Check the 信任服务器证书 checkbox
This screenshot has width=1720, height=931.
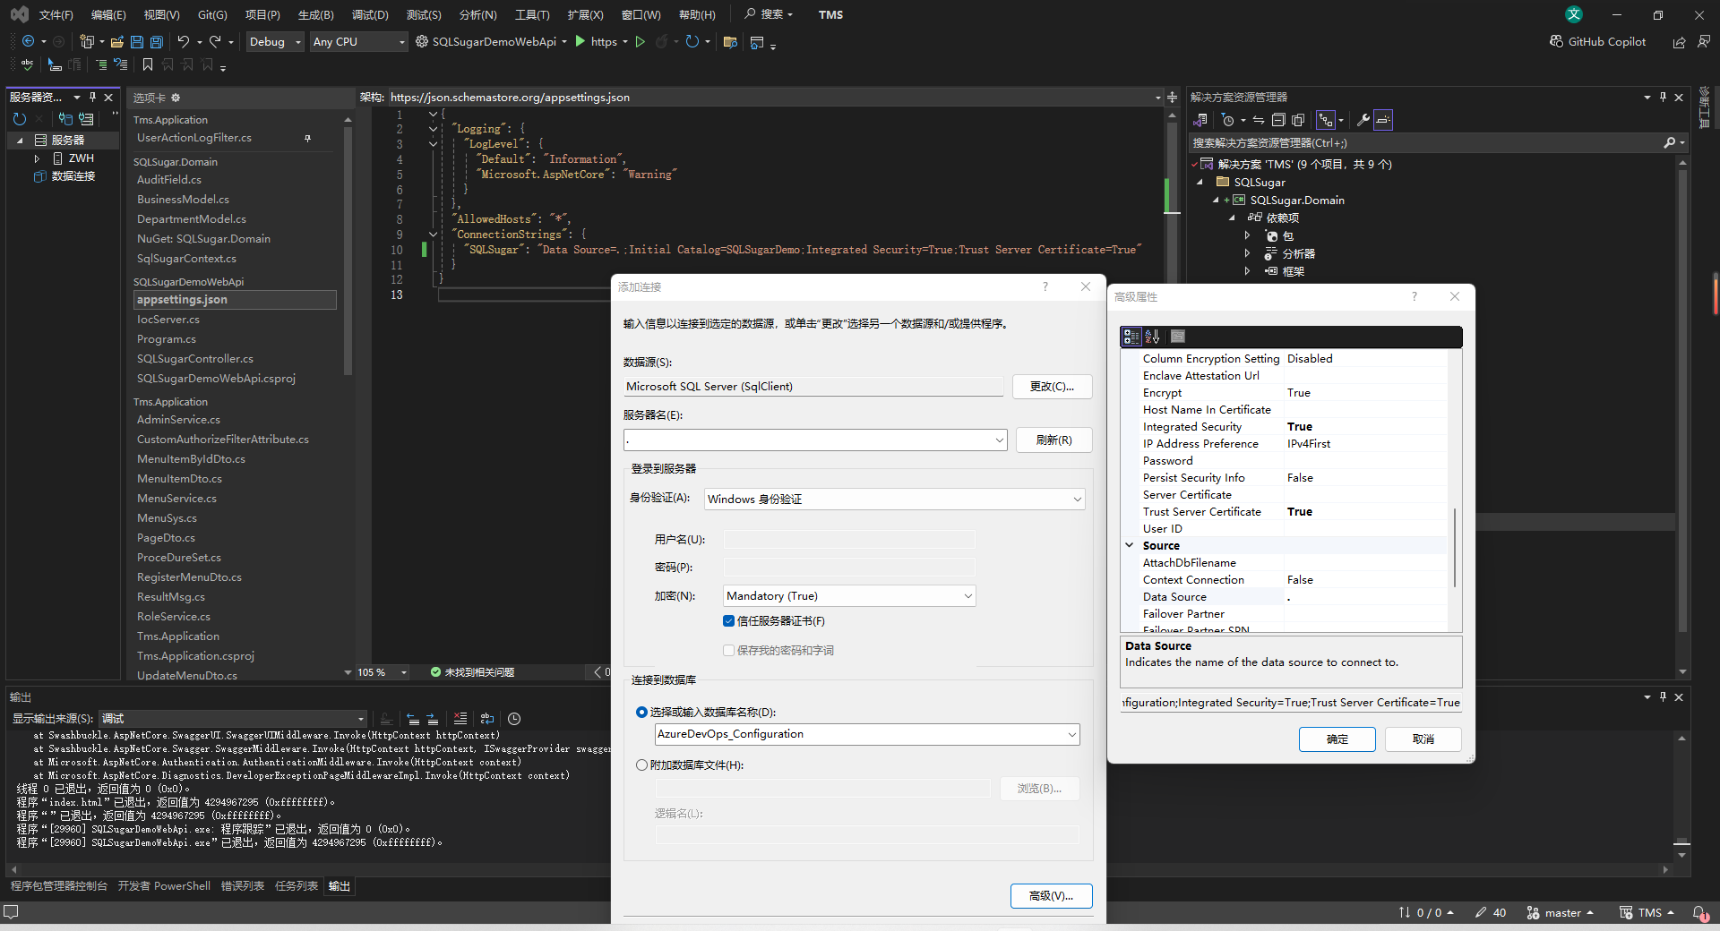728,620
